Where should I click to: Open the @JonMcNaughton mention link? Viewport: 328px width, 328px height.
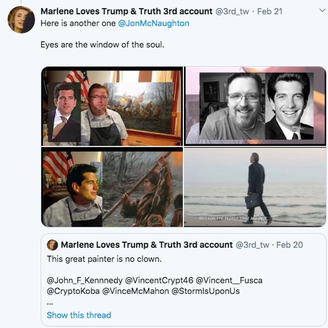154,23
